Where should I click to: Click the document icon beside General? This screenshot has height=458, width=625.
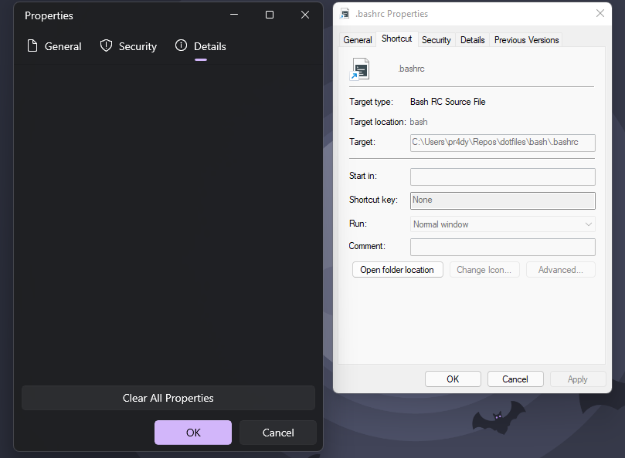coord(32,45)
